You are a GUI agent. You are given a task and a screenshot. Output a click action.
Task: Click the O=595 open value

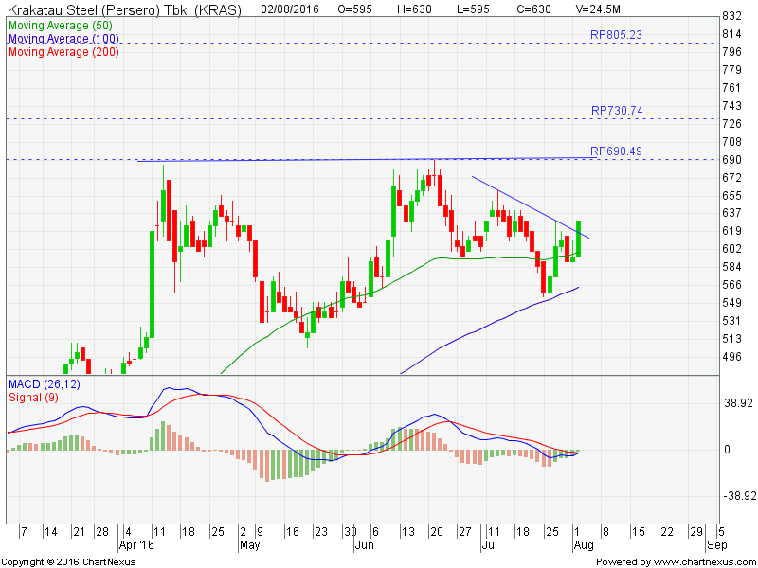click(354, 9)
